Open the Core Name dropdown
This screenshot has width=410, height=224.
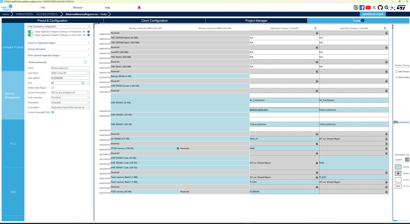(70, 73)
